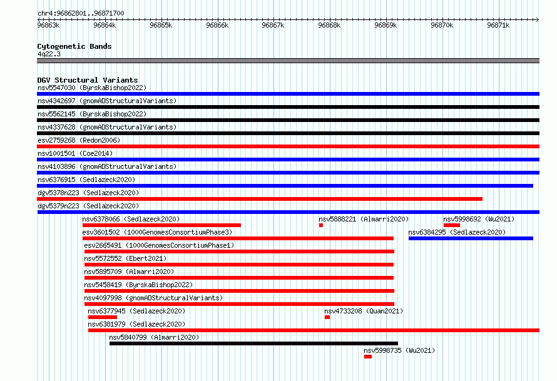Image resolution: width=557 pixels, height=381 pixels.
Task: Click the black bar under nsv4342697
Action: click(x=288, y=107)
